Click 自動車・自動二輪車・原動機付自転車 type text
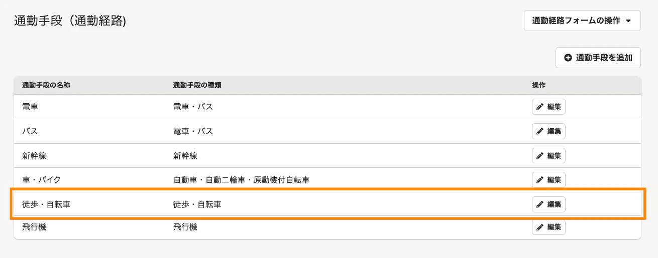This screenshot has height=258, width=658. tap(241, 180)
